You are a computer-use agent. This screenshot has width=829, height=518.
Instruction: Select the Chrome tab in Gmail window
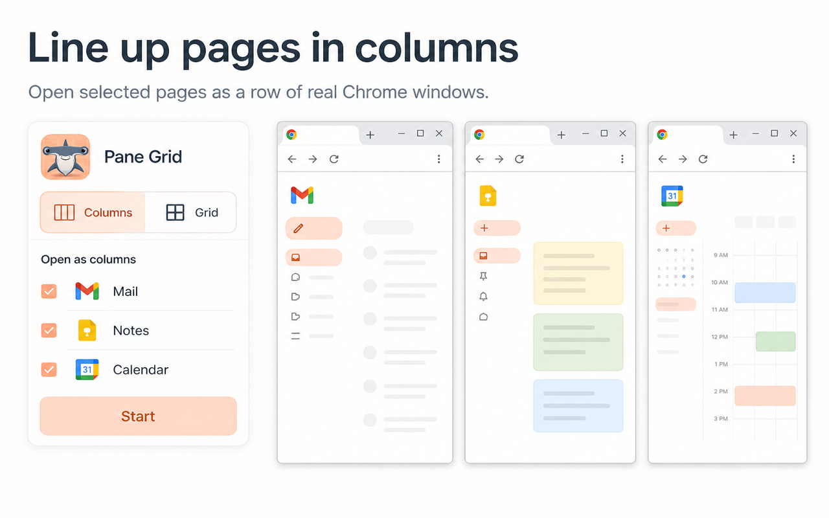(x=321, y=135)
